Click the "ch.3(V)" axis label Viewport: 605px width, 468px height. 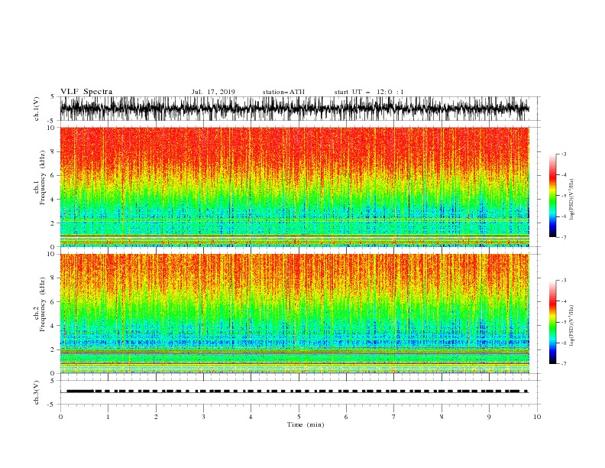point(37,392)
